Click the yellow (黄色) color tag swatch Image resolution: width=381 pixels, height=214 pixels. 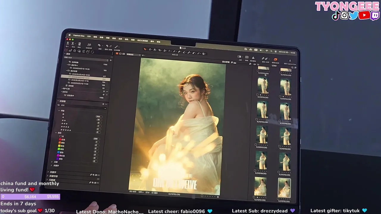(x=60, y=146)
